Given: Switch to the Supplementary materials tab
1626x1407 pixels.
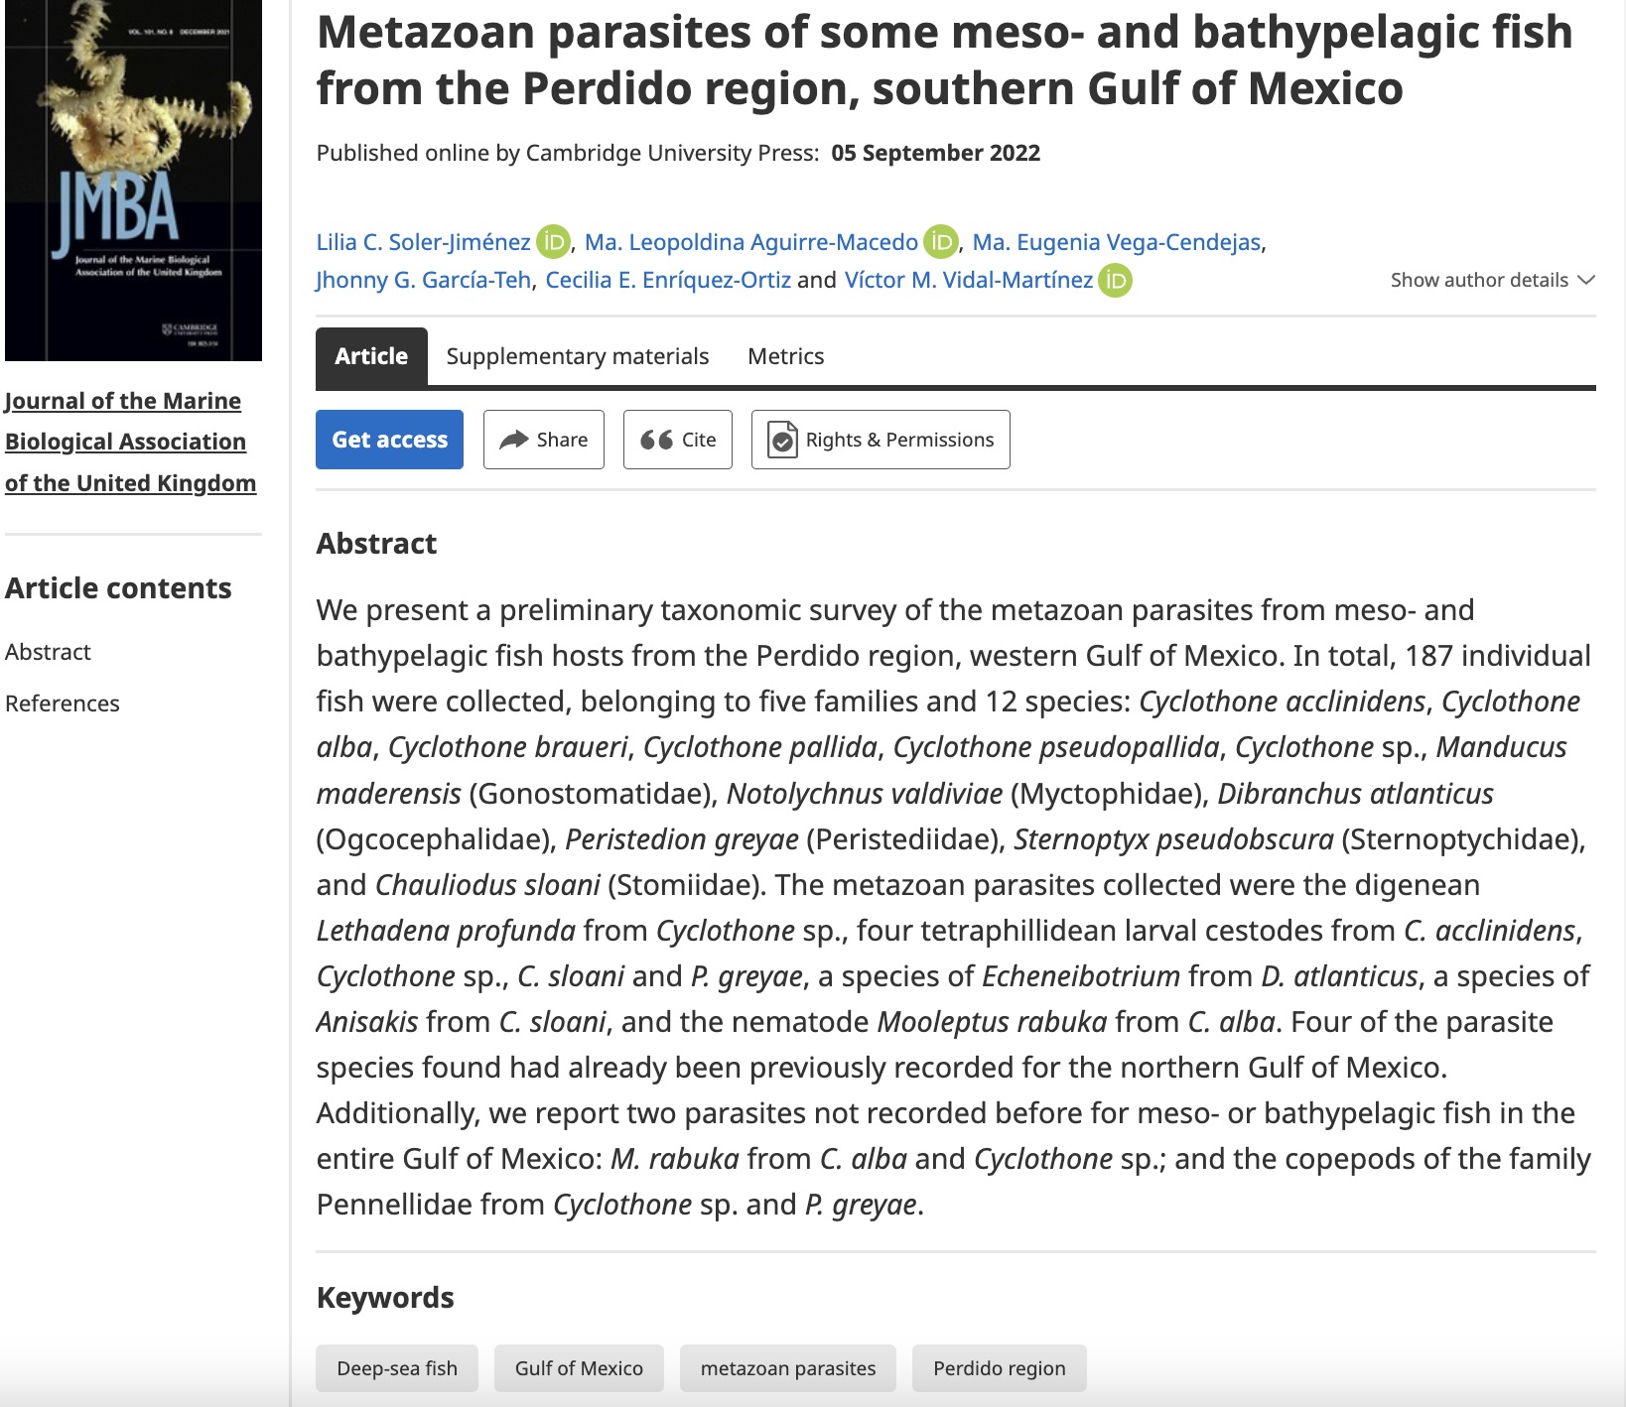Looking at the screenshot, I should (x=577, y=355).
